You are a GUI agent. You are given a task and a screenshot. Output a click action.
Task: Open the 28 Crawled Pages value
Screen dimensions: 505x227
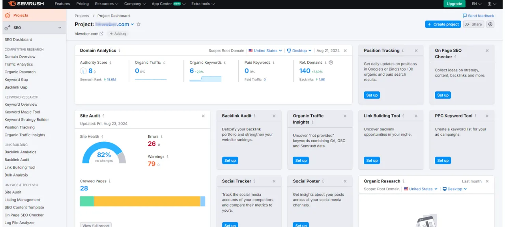[x=84, y=188]
